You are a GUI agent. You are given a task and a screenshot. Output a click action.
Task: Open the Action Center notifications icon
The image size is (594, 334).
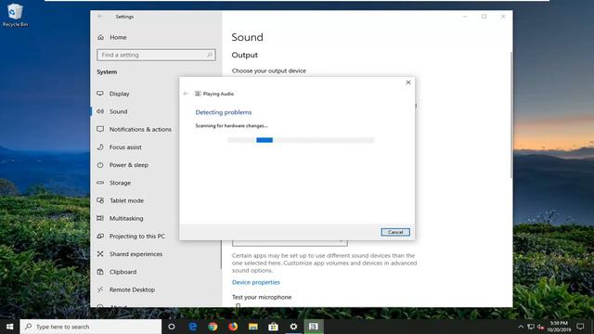(580, 327)
